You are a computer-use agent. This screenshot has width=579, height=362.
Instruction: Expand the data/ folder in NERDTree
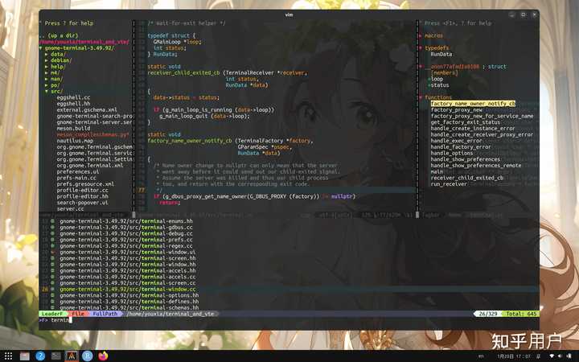coord(47,55)
